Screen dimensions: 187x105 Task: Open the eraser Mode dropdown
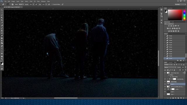click(x=21, y=4)
